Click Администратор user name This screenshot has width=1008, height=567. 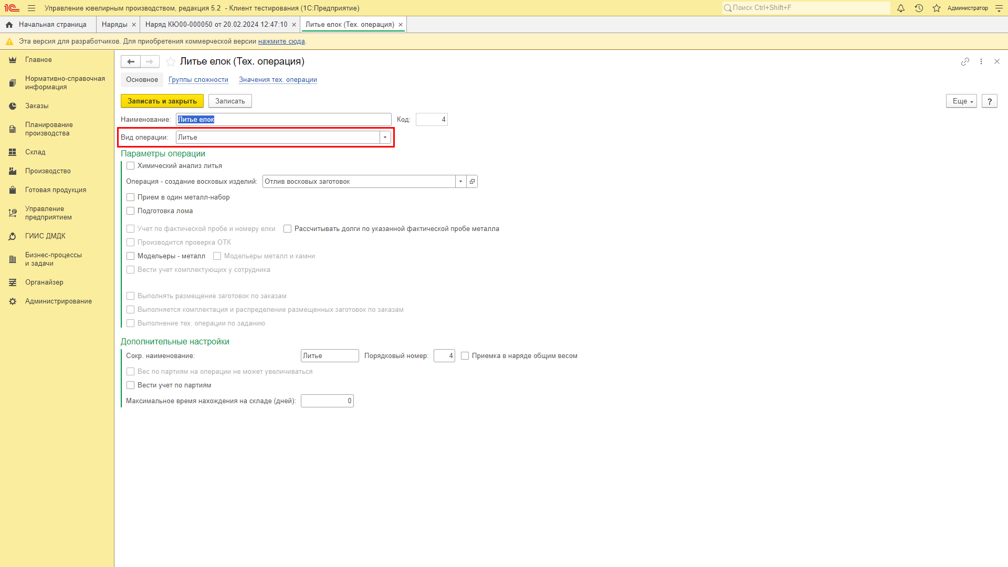point(968,8)
